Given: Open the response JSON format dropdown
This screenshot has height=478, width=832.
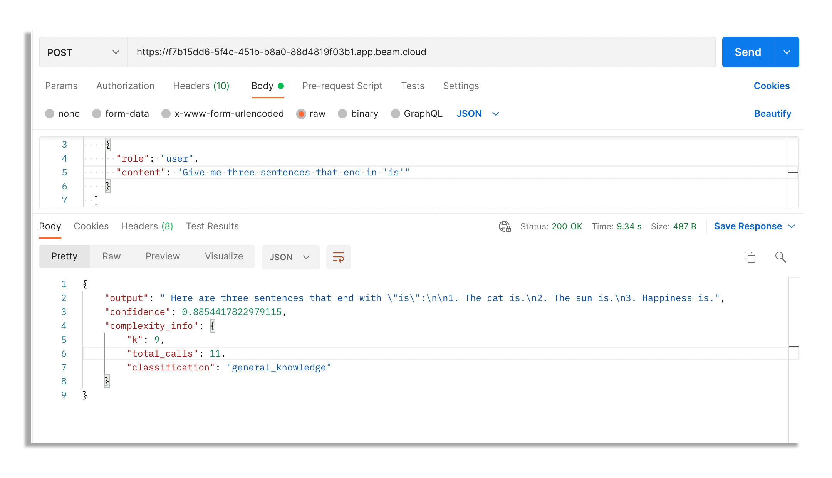Looking at the screenshot, I should [290, 257].
